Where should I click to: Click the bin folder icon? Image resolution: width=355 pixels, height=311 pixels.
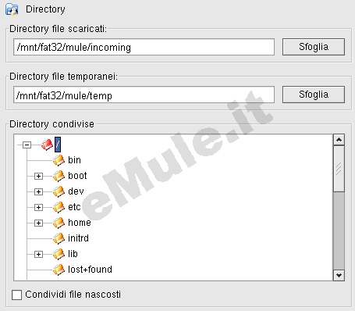(59, 160)
